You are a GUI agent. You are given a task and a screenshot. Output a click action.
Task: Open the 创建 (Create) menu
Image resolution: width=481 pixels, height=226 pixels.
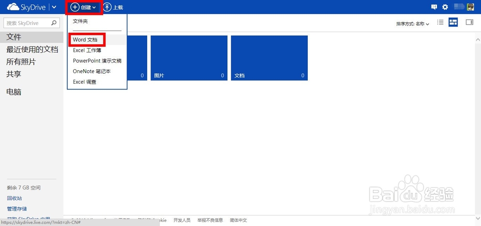click(83, 7)
